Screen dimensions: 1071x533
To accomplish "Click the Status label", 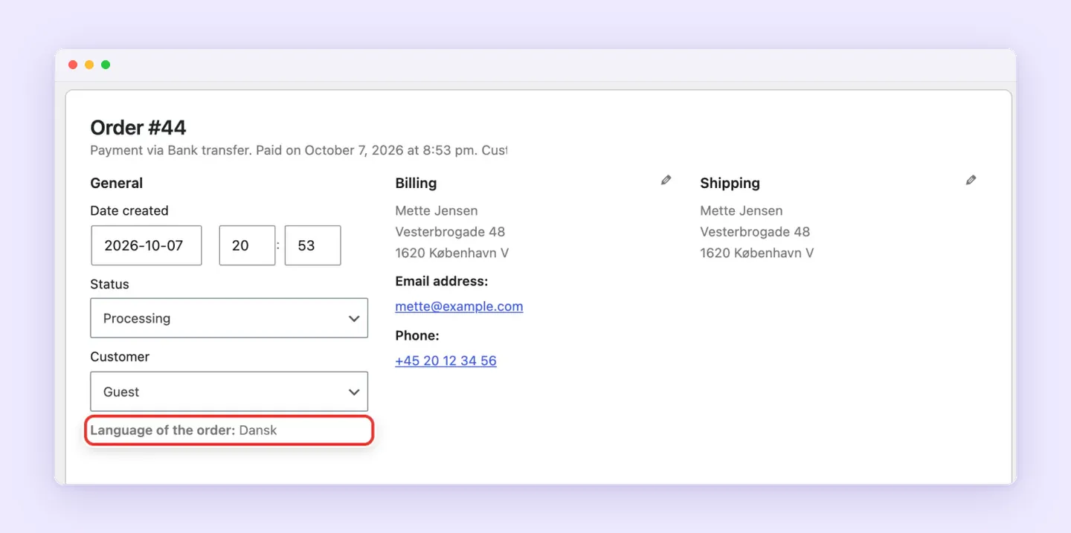I will pos(109,284).
